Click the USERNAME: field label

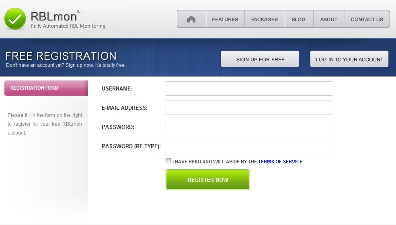(117, 88)
